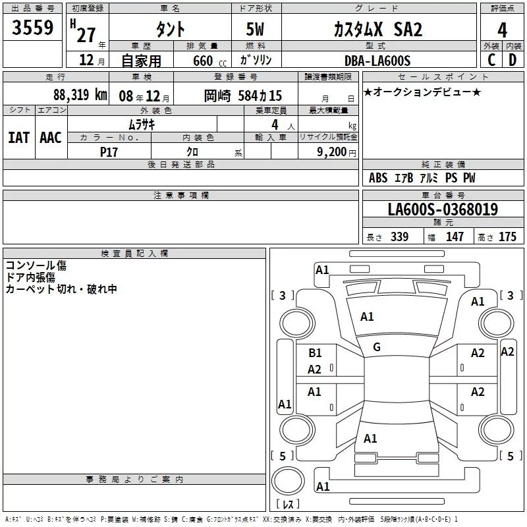Select the PW equipment entry
The height and width of the screenshot is (527, 527).
(469, 178)
